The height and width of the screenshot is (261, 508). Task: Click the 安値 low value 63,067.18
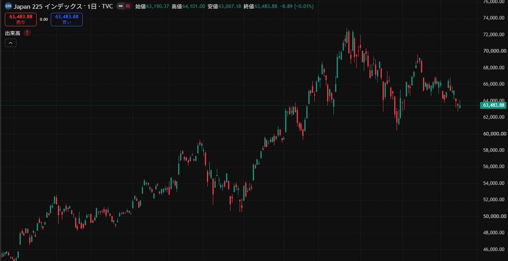(x=230, y=7)
